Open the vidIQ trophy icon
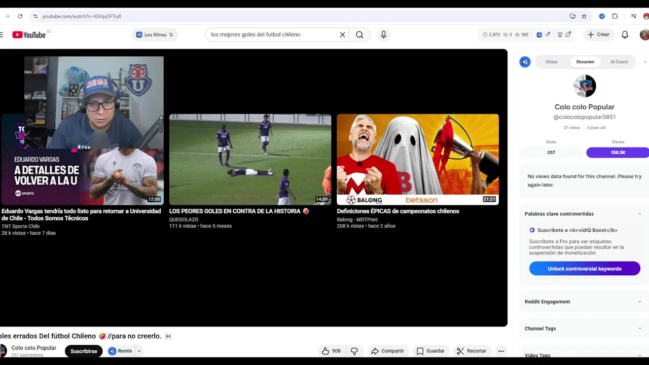This screenshot has height=365, width=649. (x=560, y=34)
